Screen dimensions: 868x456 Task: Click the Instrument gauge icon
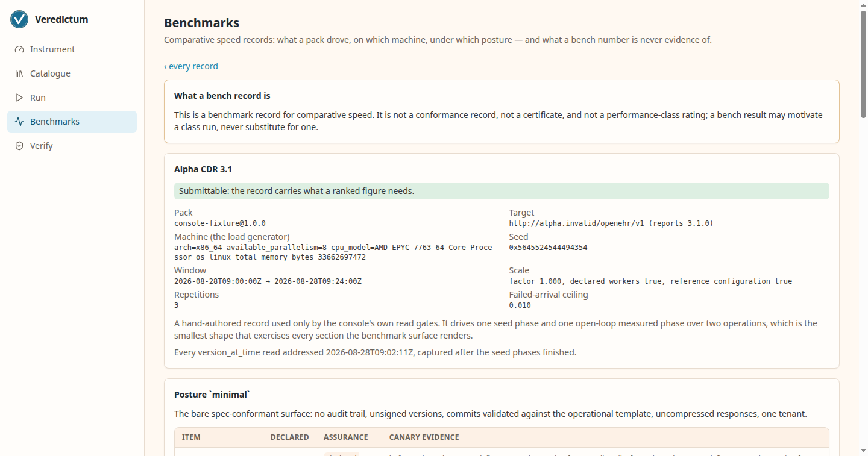(x=19, y=49)
